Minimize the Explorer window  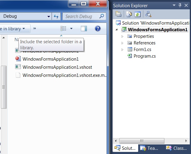point(74,4)
